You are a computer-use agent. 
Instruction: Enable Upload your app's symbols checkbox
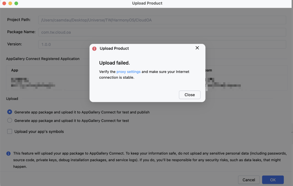click(x=10, y=132)
